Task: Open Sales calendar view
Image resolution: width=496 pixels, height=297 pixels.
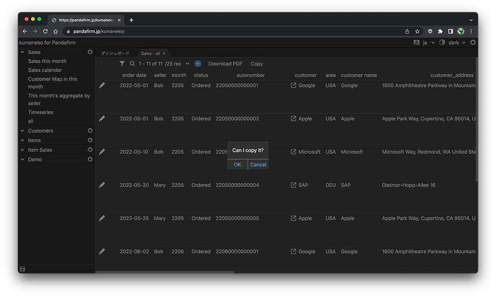Action: point(45,70)
